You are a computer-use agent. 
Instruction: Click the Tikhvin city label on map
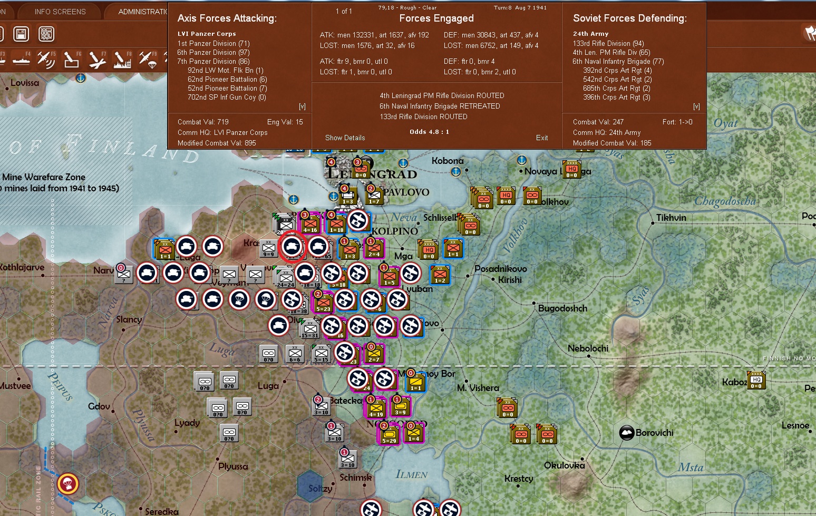[x=671, y=218]
